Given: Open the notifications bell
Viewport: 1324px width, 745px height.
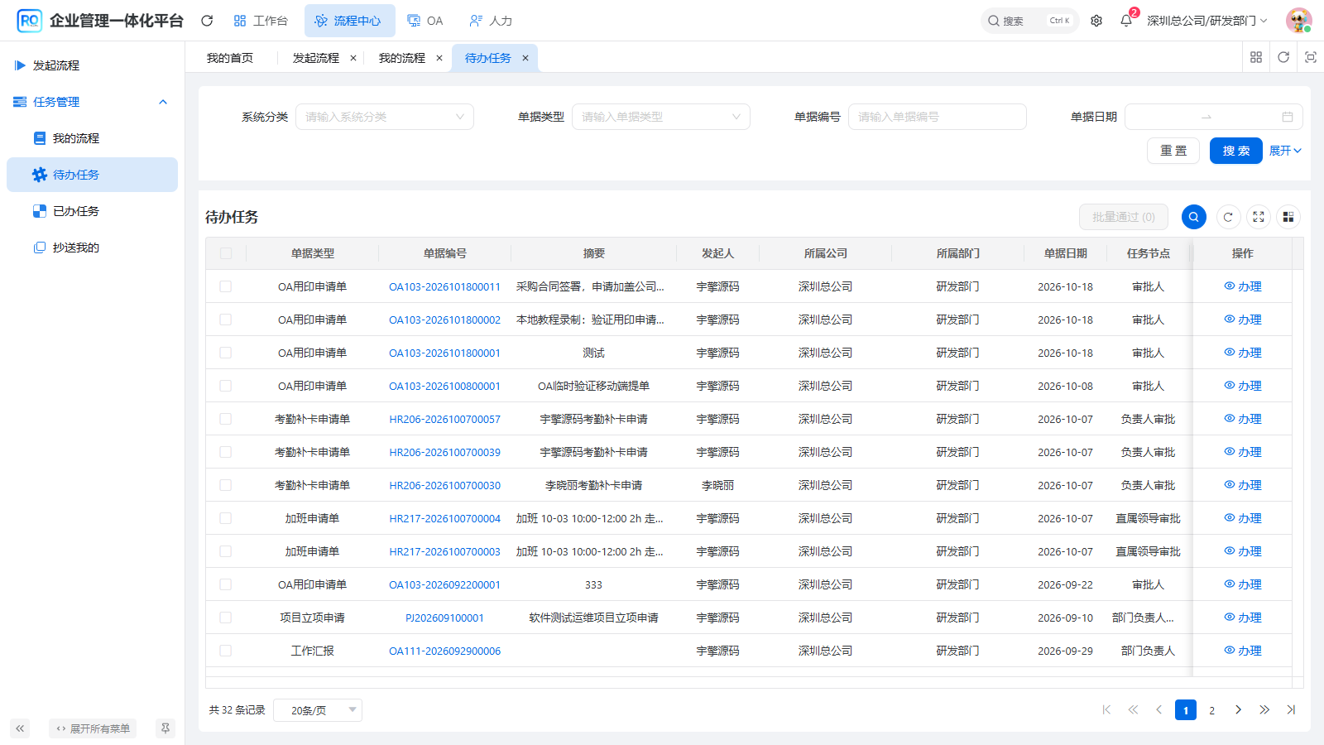Looking at the screenshot, I should 1126,21.
